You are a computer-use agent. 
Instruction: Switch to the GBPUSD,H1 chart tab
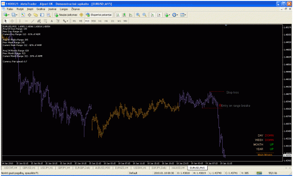pyautogui.click(x=29, y=168)
